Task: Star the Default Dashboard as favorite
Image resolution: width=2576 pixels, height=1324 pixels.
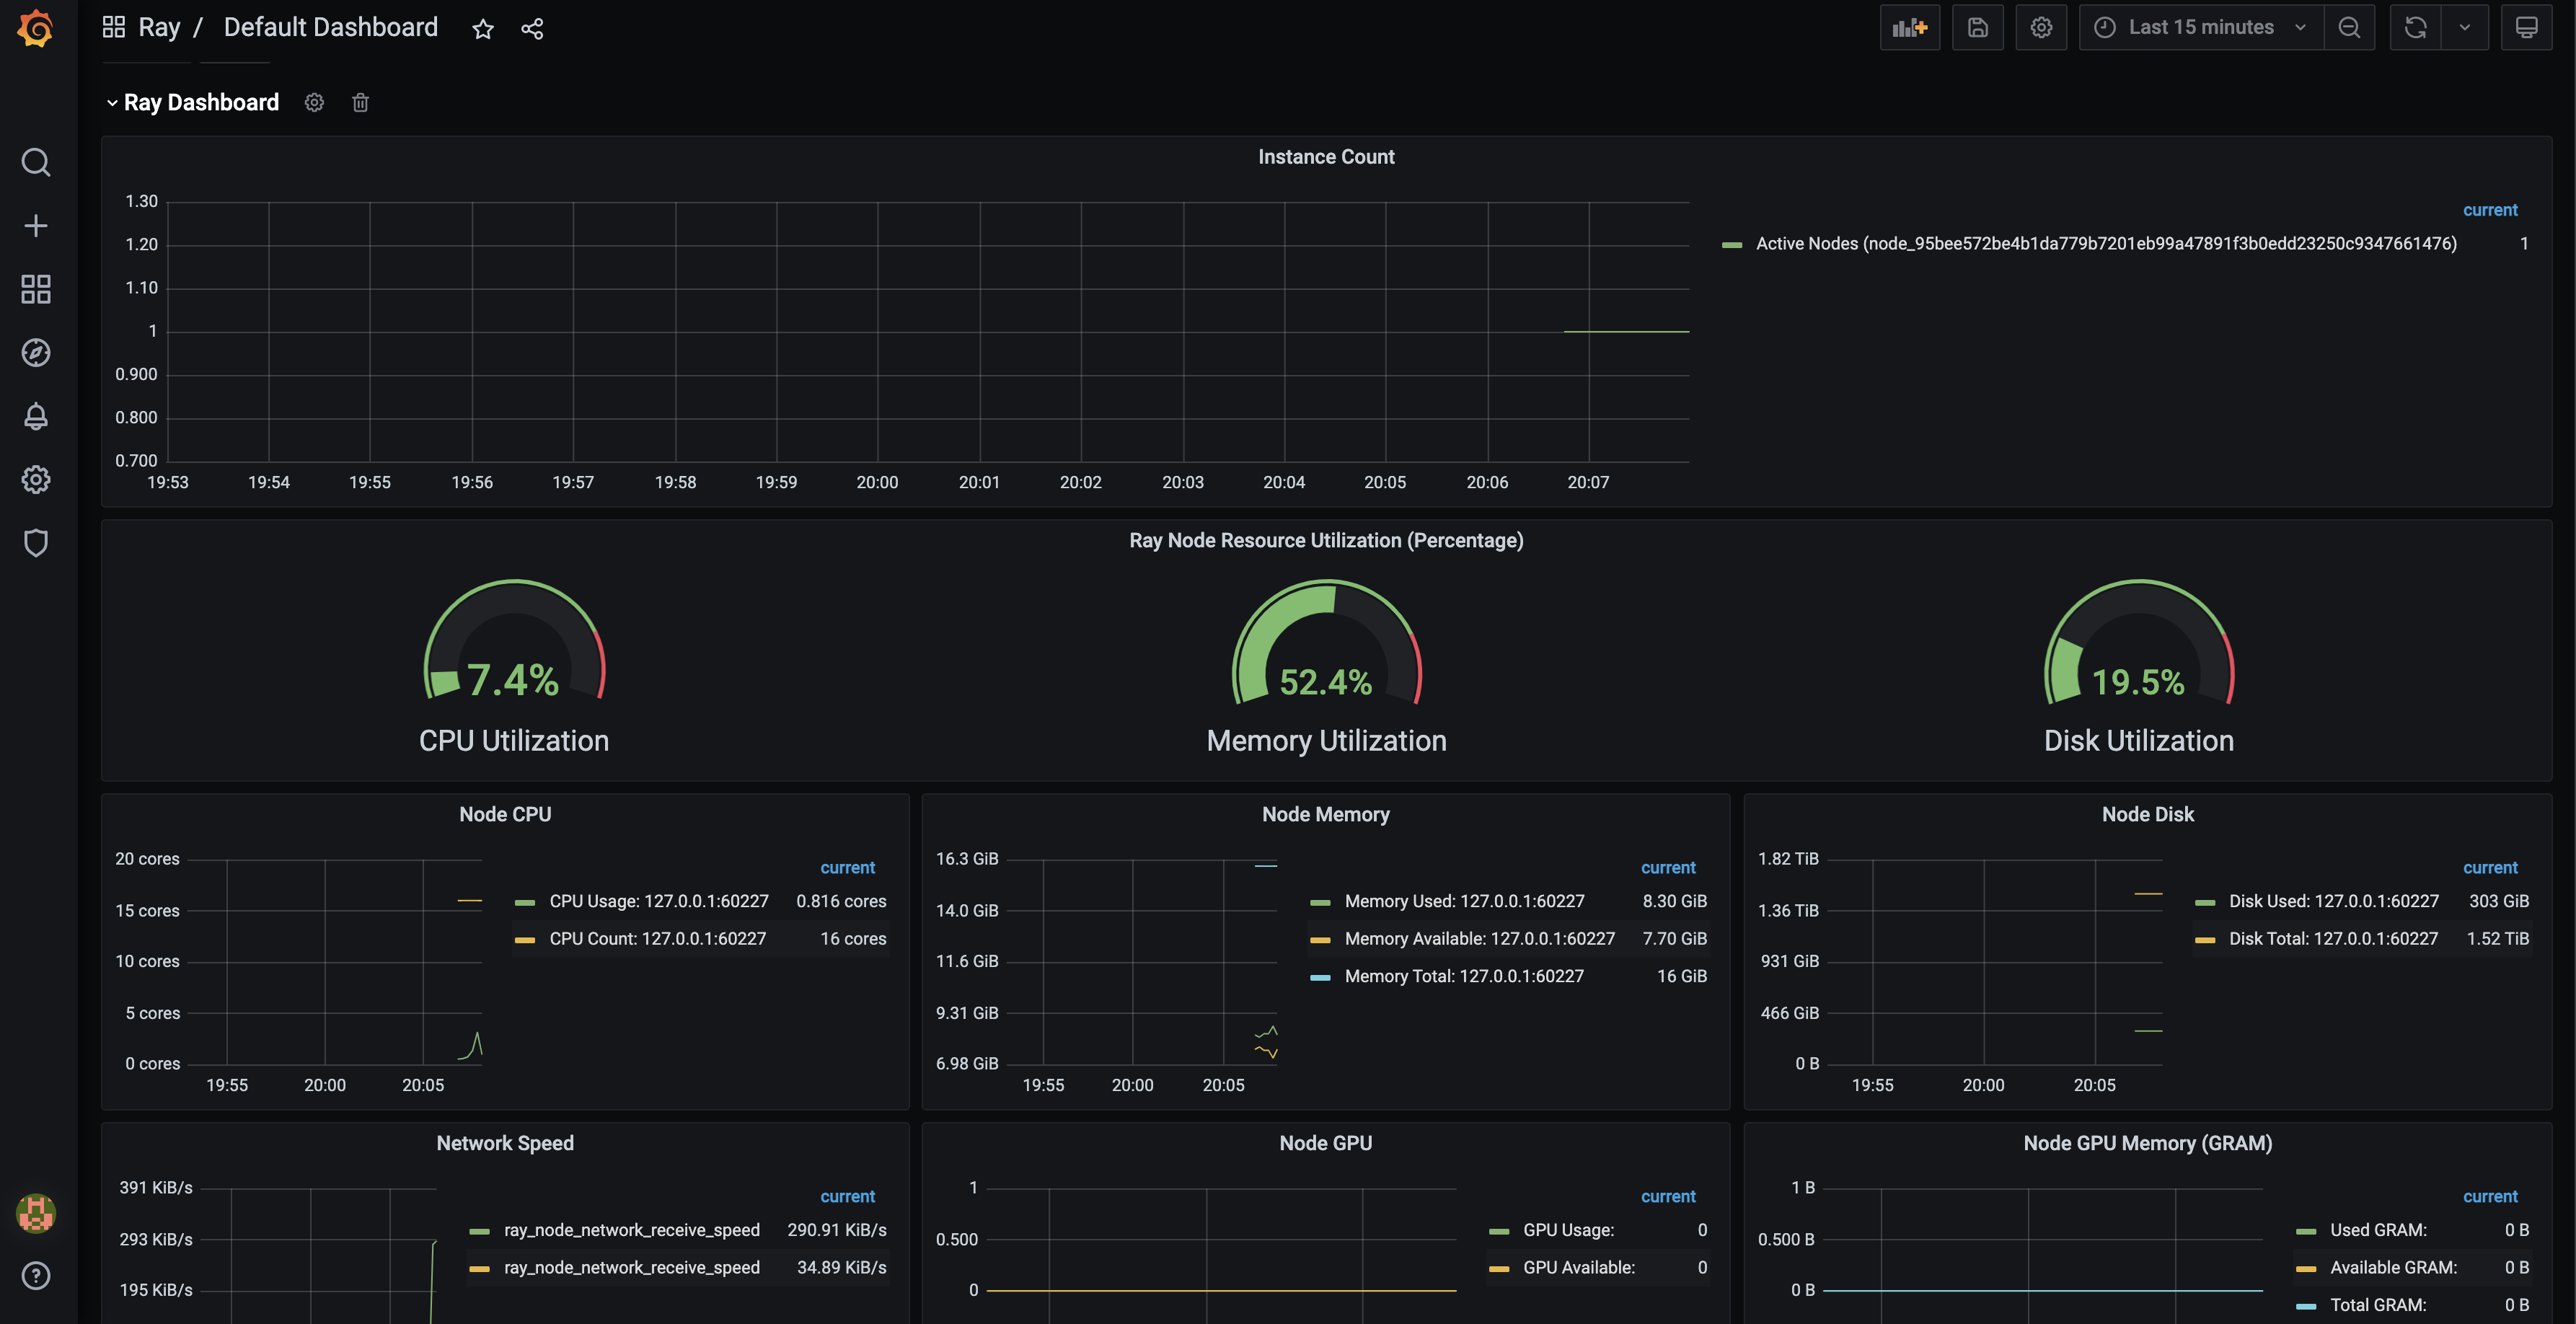Action: 483,29
